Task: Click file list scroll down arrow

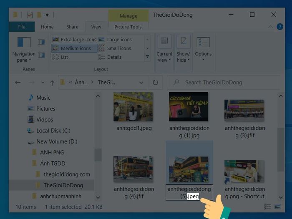Action: pos(281,197)
